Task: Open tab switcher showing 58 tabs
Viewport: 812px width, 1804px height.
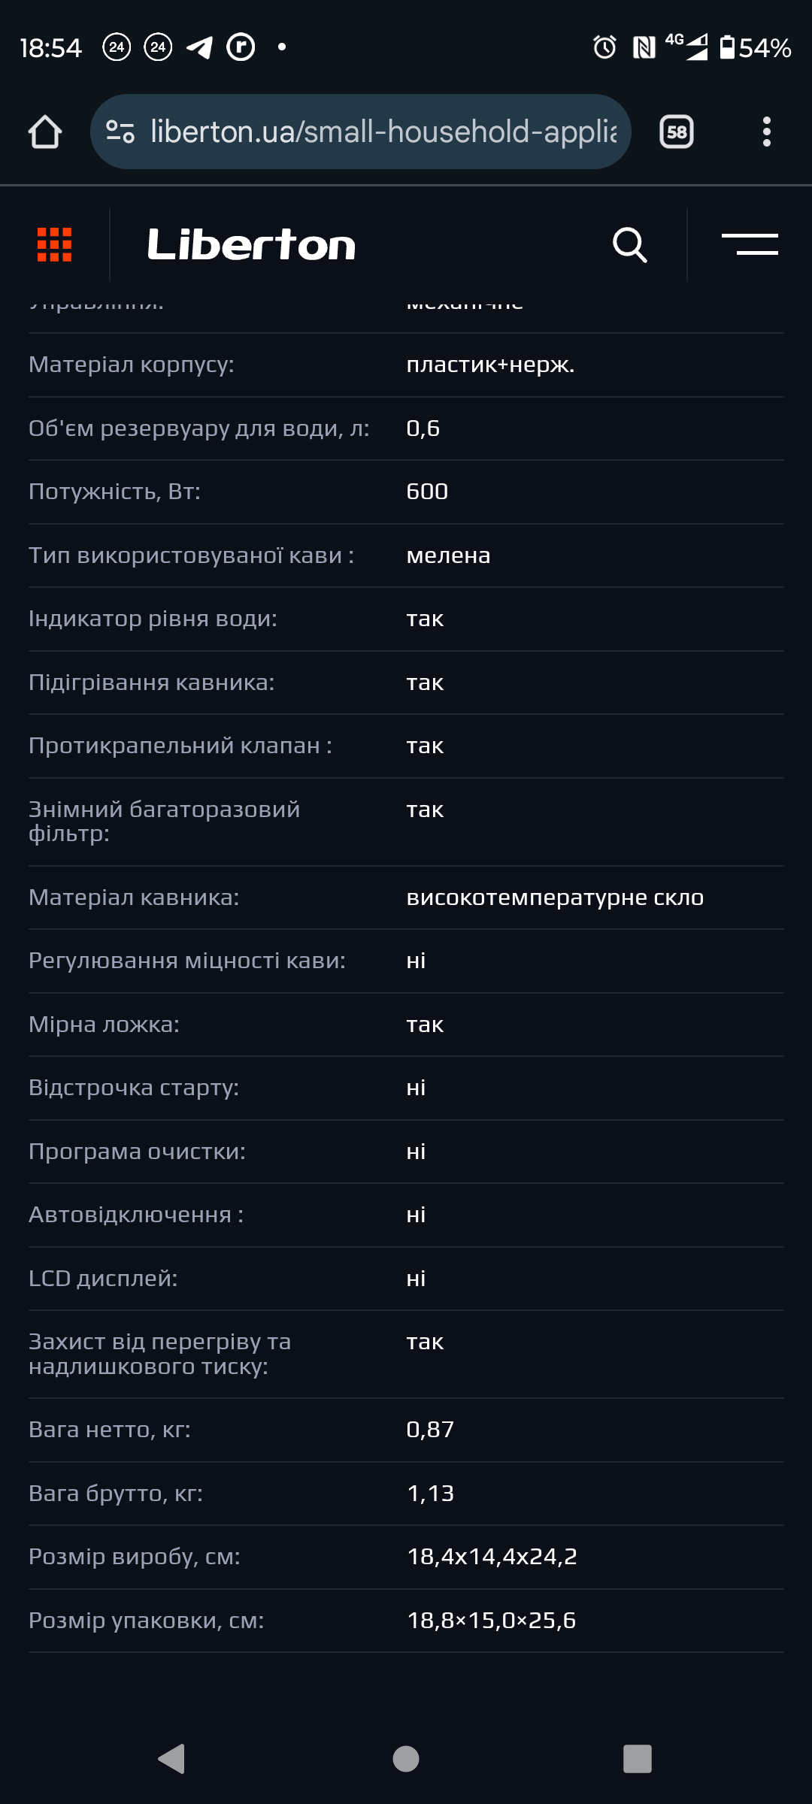Action: point(677,132)
